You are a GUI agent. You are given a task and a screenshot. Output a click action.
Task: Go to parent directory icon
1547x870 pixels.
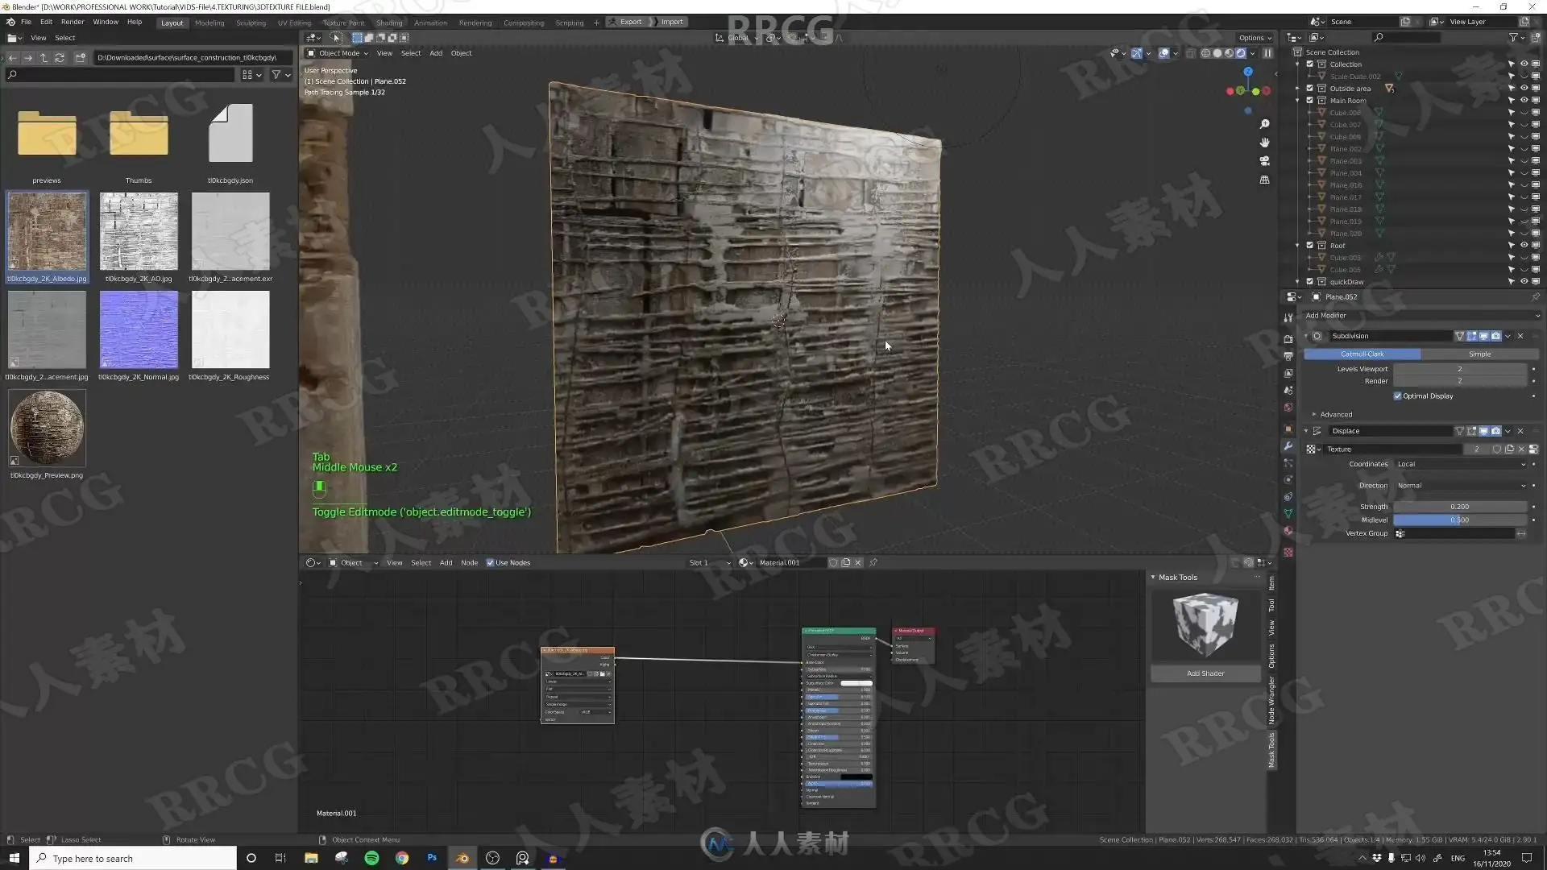tap(44, 58)
